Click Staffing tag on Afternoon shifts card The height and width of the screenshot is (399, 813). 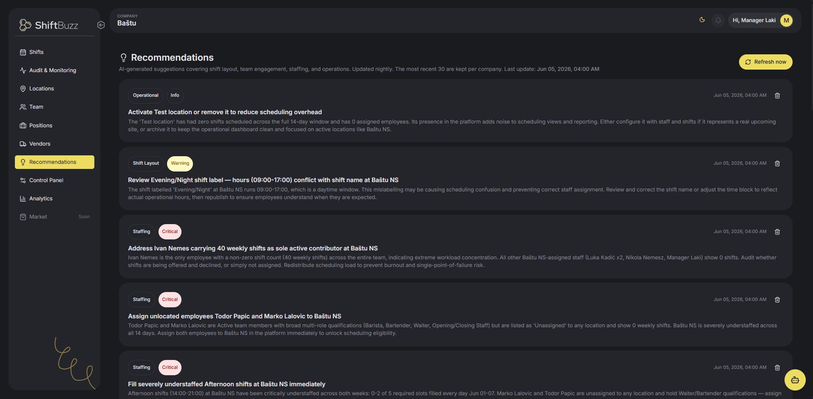(x=142, y=368)
